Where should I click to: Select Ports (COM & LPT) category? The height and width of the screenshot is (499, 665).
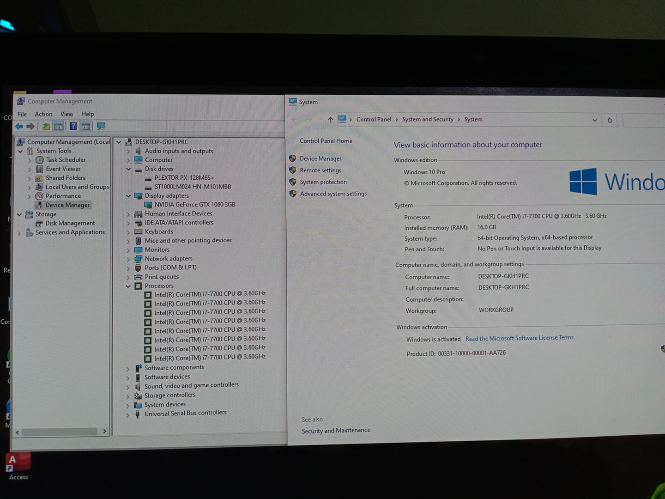[x=170, y=268]
